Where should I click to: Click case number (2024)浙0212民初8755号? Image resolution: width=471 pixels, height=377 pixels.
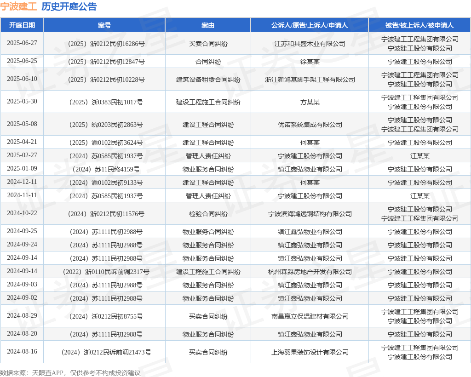[106, 316]
